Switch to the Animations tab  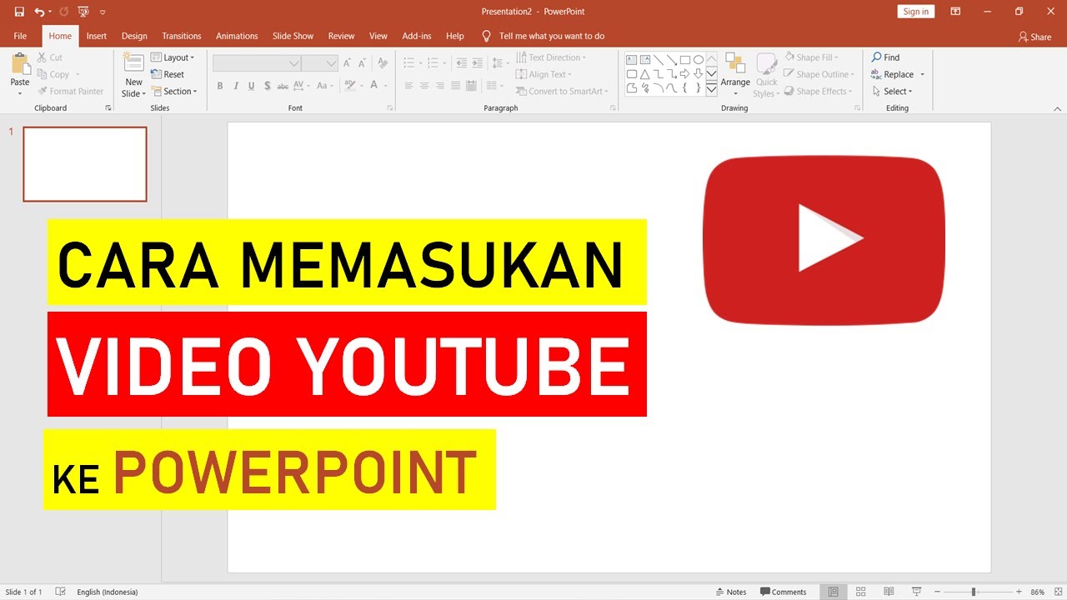pyautogui.click(x=237, y=36)
